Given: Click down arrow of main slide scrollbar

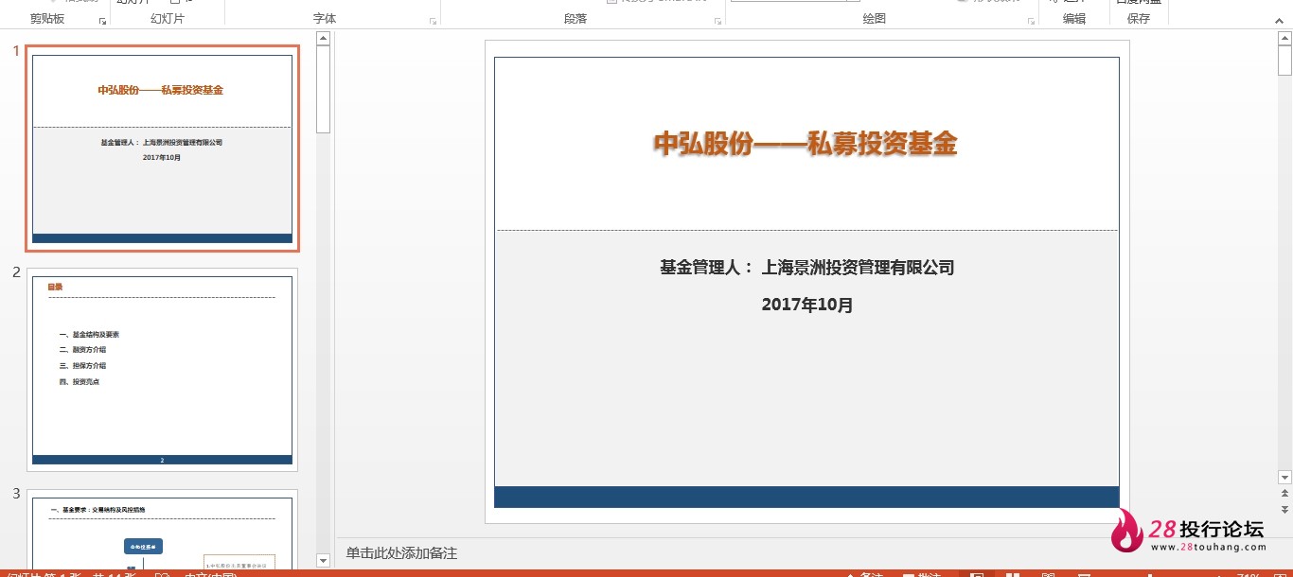Looking at the screenshot, I should 1284,478.
